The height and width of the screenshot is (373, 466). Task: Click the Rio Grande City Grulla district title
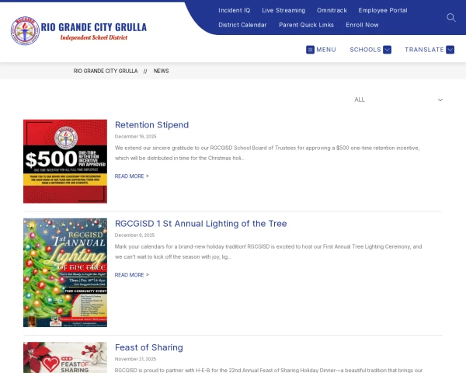click(94, 27)
